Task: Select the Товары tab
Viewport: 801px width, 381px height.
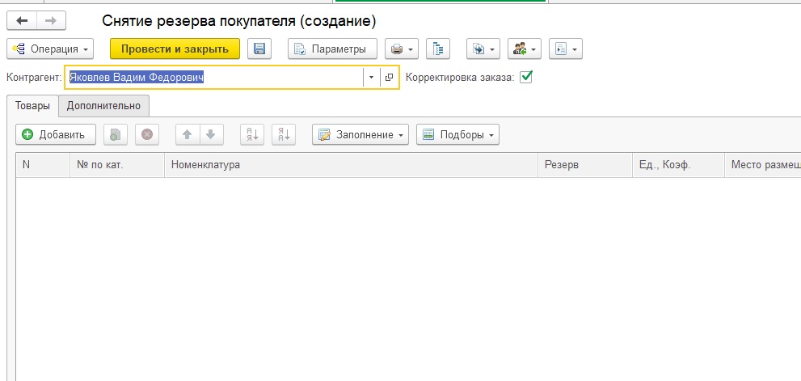Action: (x=32, y=106)
